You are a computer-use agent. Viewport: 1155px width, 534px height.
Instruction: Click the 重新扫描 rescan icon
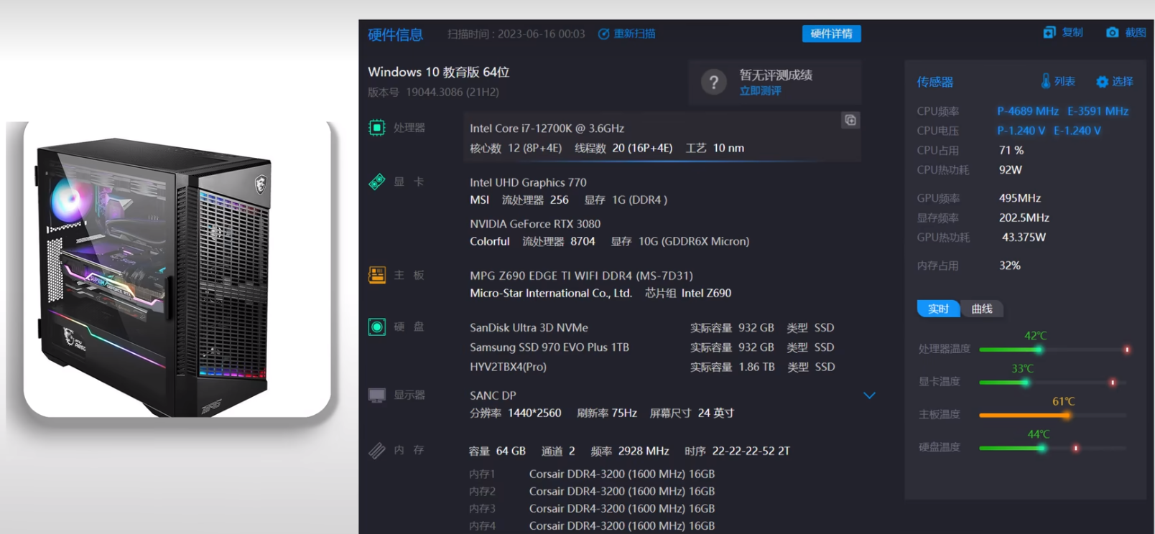tap(603, 34)
